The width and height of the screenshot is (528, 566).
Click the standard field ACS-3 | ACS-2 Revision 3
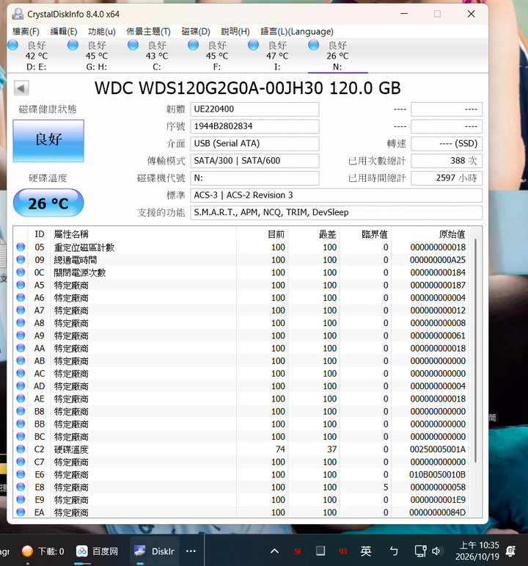[x=336, y=195]
